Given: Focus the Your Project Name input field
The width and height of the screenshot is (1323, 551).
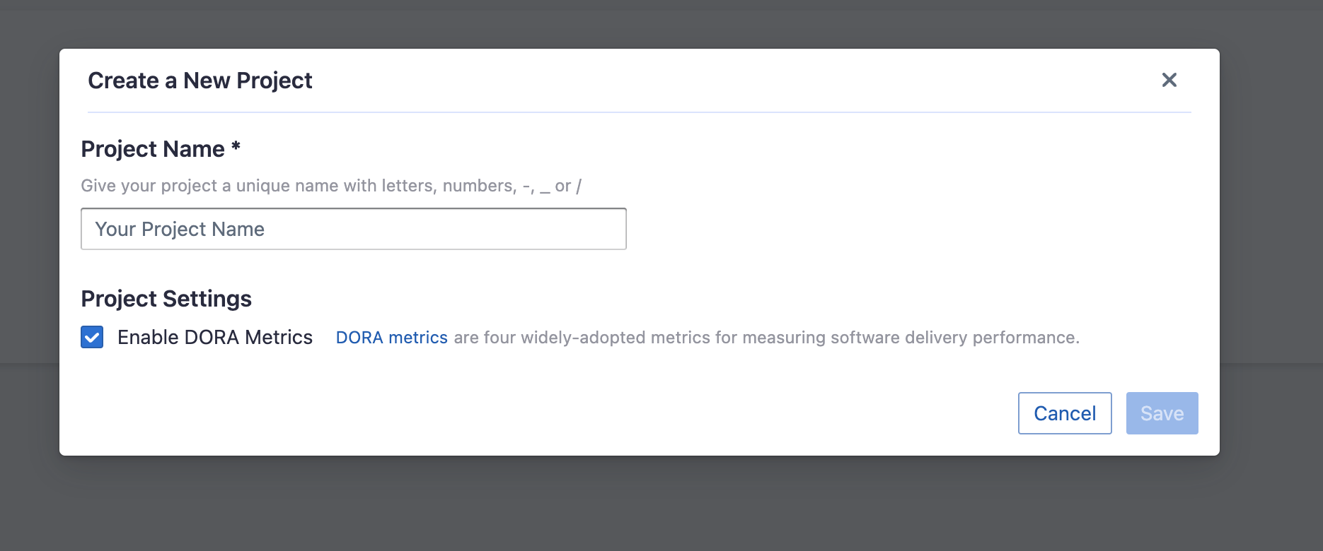Looking at the screenshot, I should pos(354,229).
